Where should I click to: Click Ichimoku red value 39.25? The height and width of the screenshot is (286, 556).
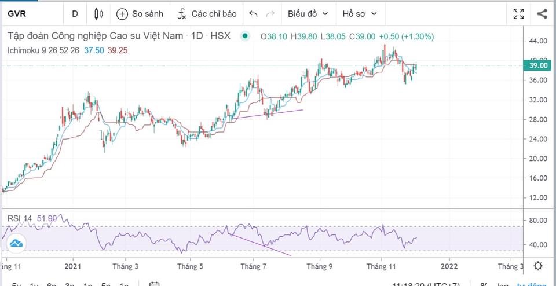point(118,51)
